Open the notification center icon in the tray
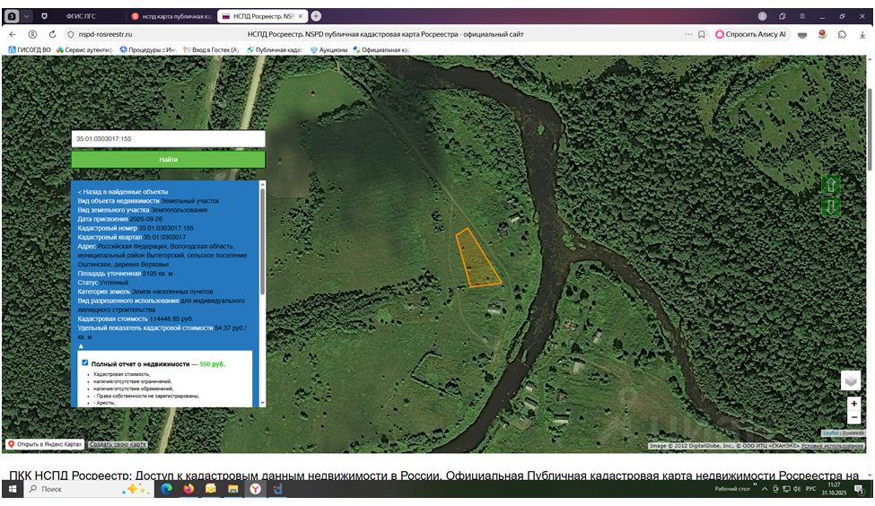Image resolution: width=875 pixels, height=506 pixels. [859, 489]
